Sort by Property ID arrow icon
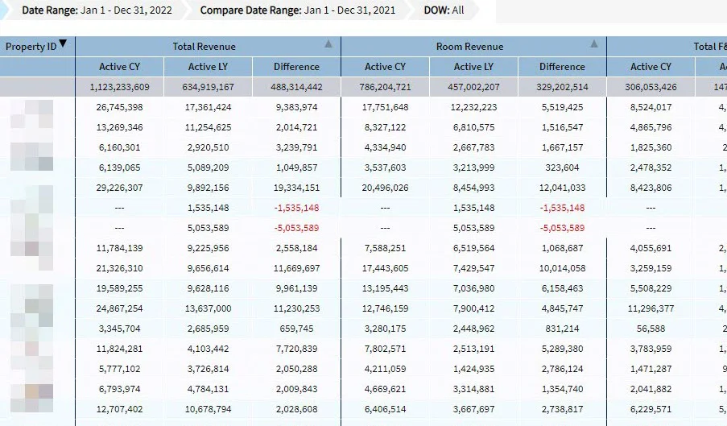 tap(63, 43)
